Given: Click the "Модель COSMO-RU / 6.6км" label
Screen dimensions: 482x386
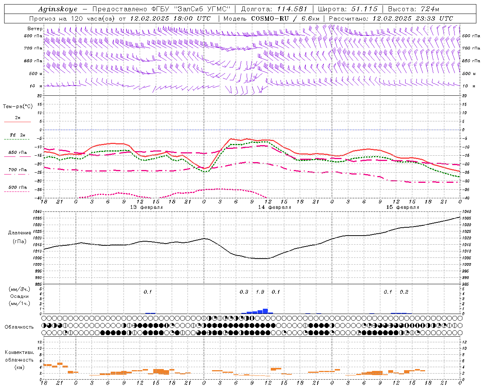Looking at the screenshot, I should (x=272, y=18).
